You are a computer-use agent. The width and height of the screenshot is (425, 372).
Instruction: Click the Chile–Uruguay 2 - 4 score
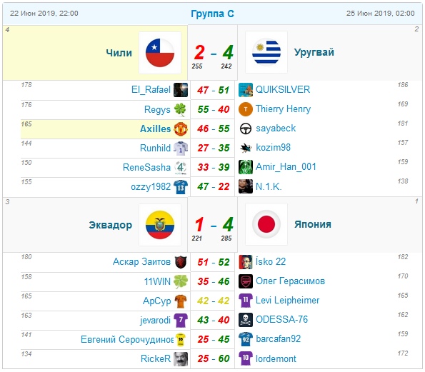pyautogui.click(x=214, y=52)
